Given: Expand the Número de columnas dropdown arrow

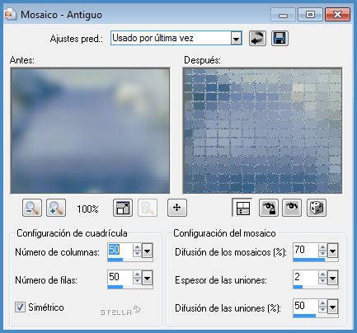Looking at the screenshot, I should point(147,251).
